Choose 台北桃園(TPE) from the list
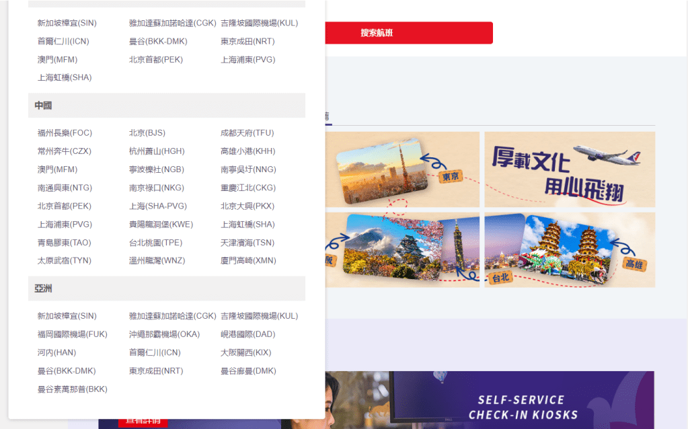Viewport: 688px width, 429px height. (x=155, y=243)
